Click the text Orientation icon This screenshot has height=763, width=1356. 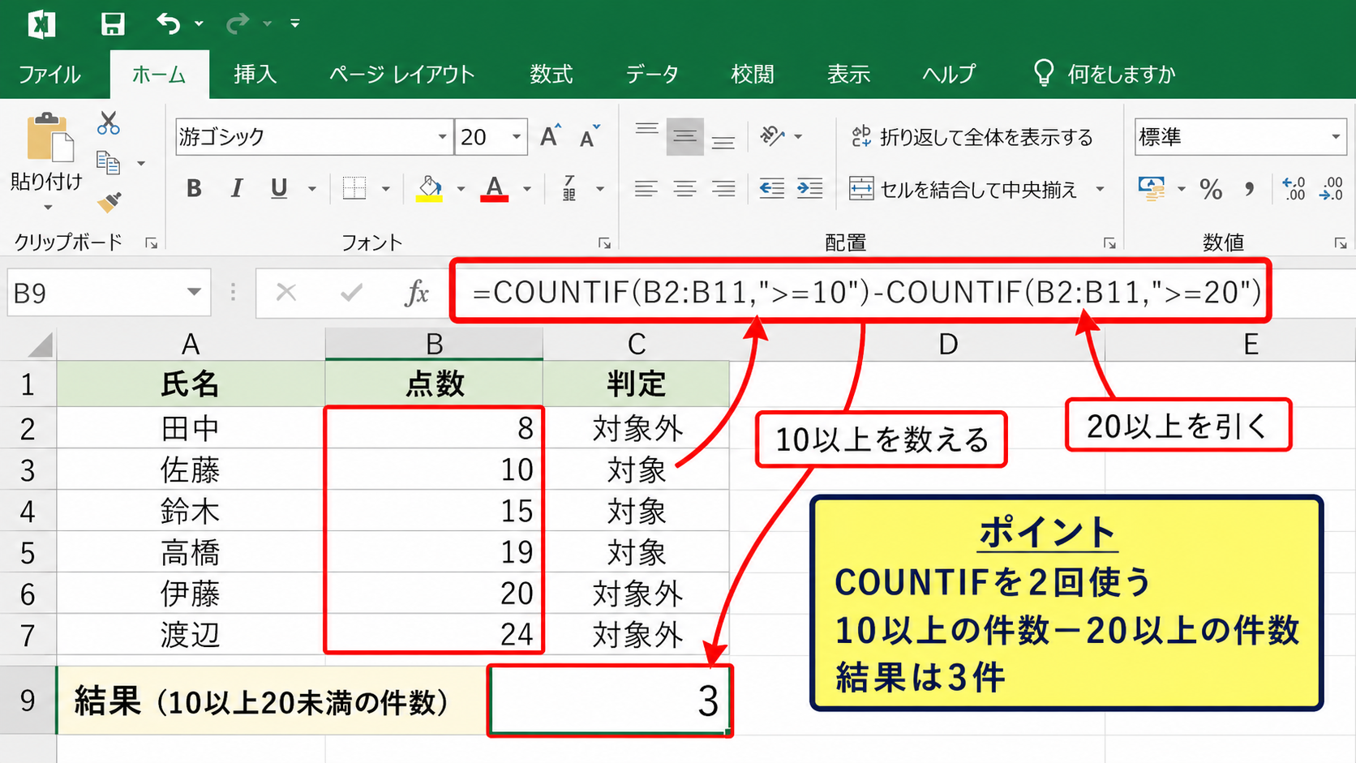tap(772, 136)
